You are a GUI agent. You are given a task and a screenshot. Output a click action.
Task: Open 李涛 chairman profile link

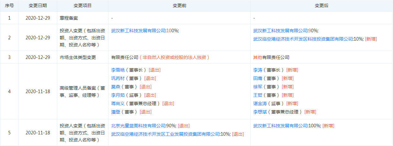[x=258, y=70]
